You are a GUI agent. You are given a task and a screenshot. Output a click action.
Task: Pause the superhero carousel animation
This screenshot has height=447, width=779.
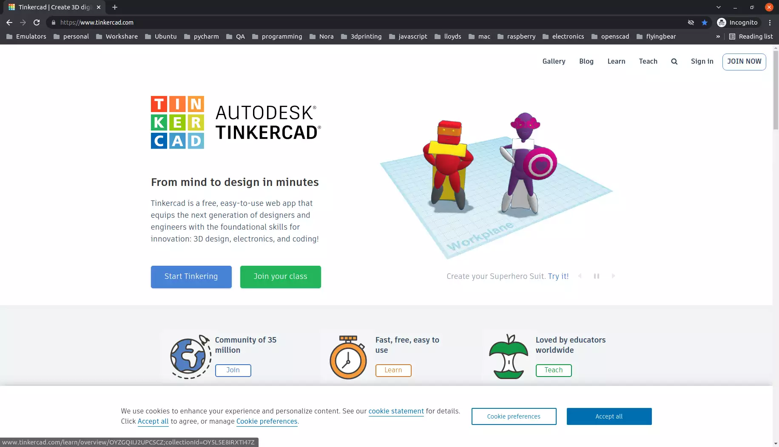(597, 276)
